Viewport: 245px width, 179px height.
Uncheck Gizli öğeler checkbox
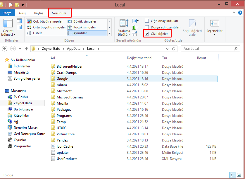coord(147,33)
